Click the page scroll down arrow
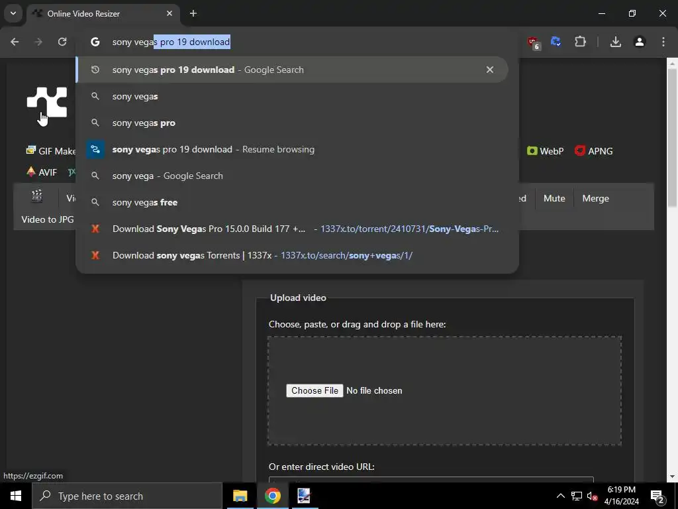 [x=672, y=477]
